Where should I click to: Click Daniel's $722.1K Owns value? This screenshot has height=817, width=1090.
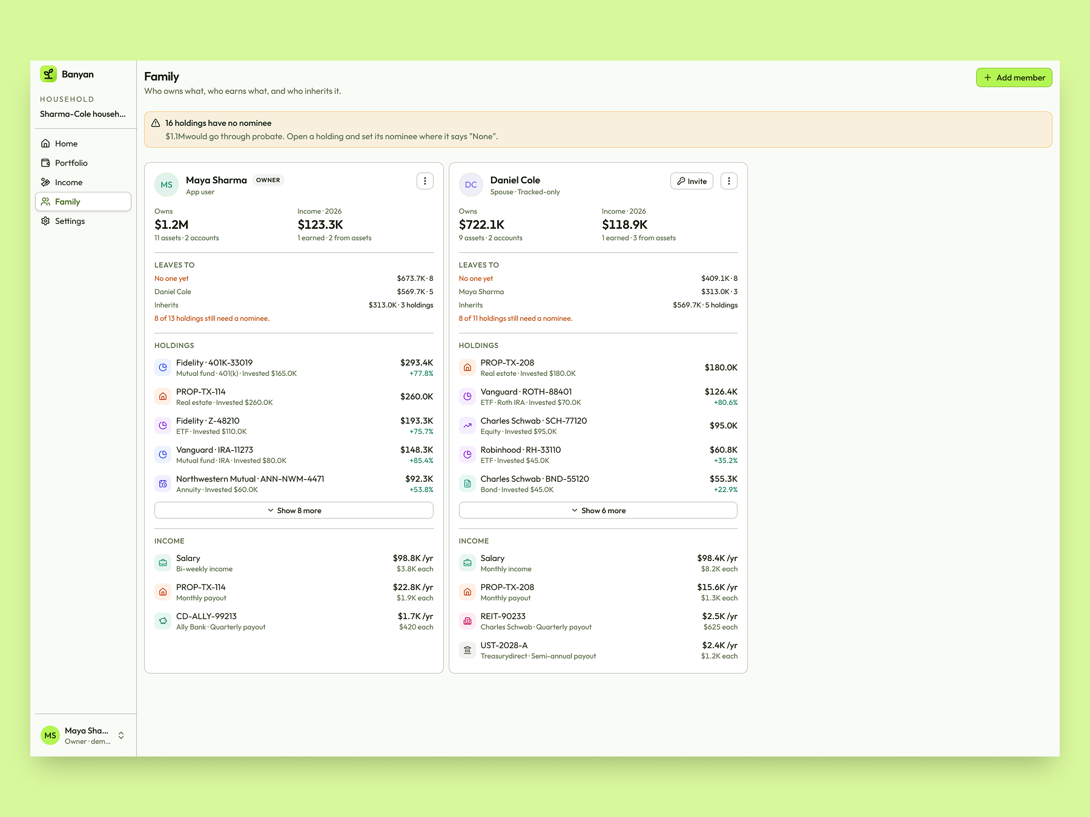pos(481,225)
